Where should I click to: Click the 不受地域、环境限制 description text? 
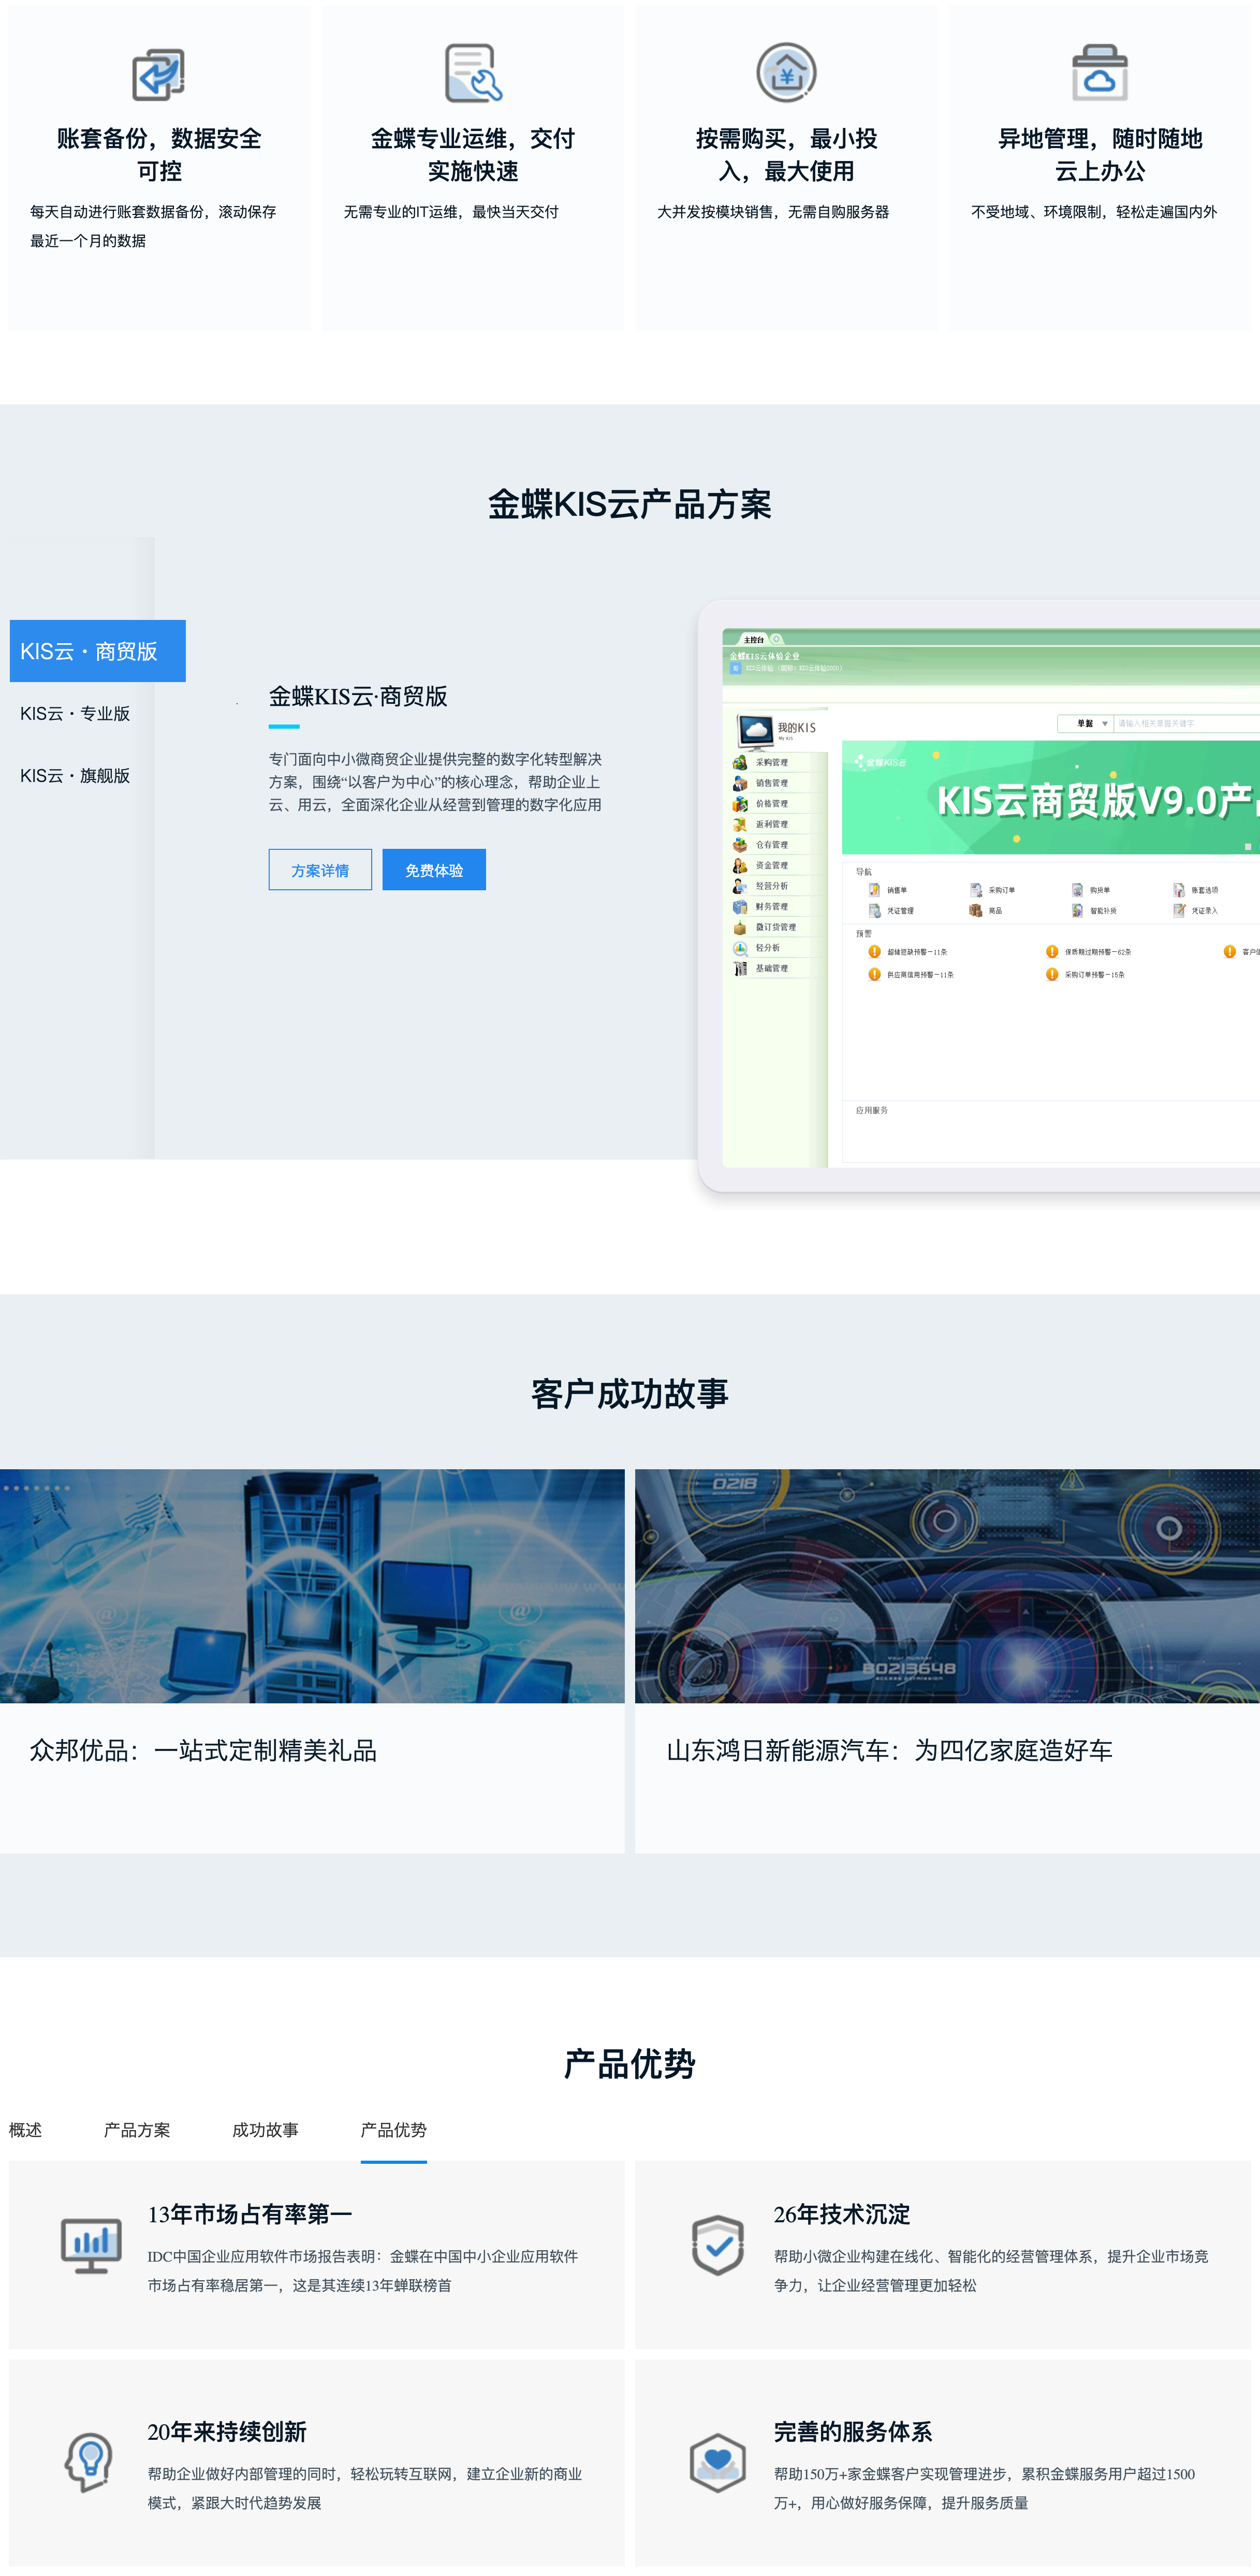point(1093,212)
